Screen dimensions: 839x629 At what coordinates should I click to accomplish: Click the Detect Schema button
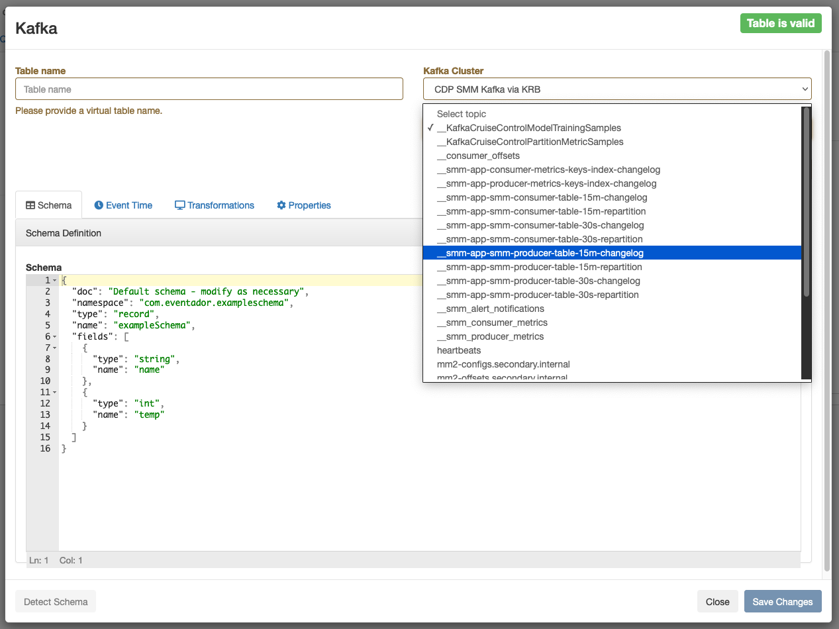pyautogui.click(x=55, y=601)
